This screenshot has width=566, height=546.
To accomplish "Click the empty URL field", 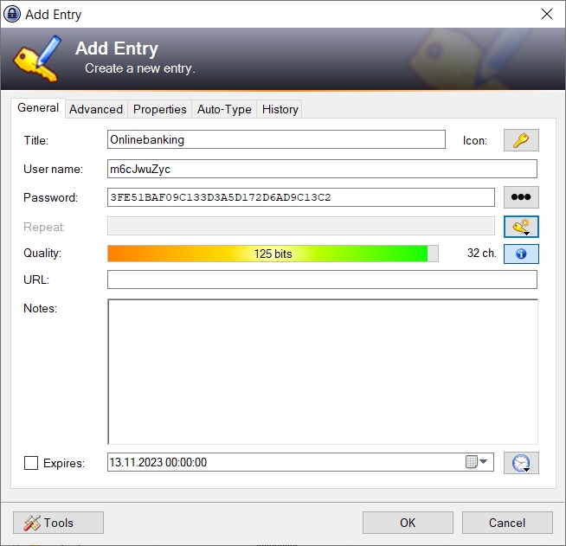I will tap(321, 279).
